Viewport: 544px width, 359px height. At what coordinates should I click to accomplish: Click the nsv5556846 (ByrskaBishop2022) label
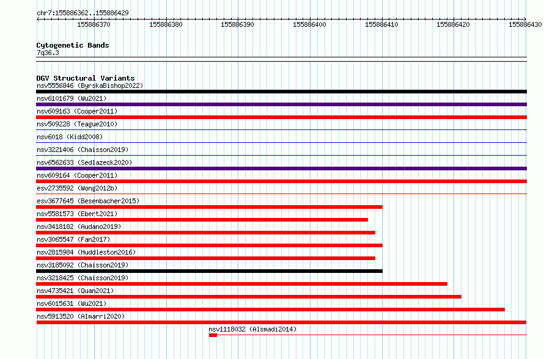click(90, 85)
